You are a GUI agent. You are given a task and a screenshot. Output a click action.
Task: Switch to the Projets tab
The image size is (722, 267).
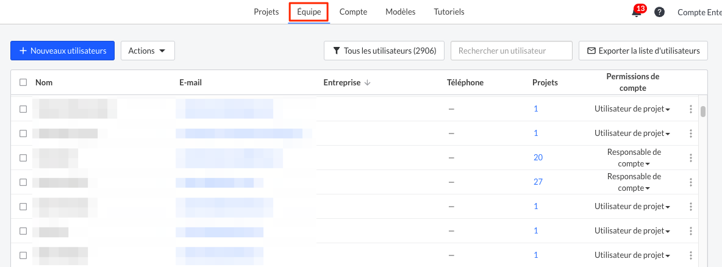(x=266, y=12)
